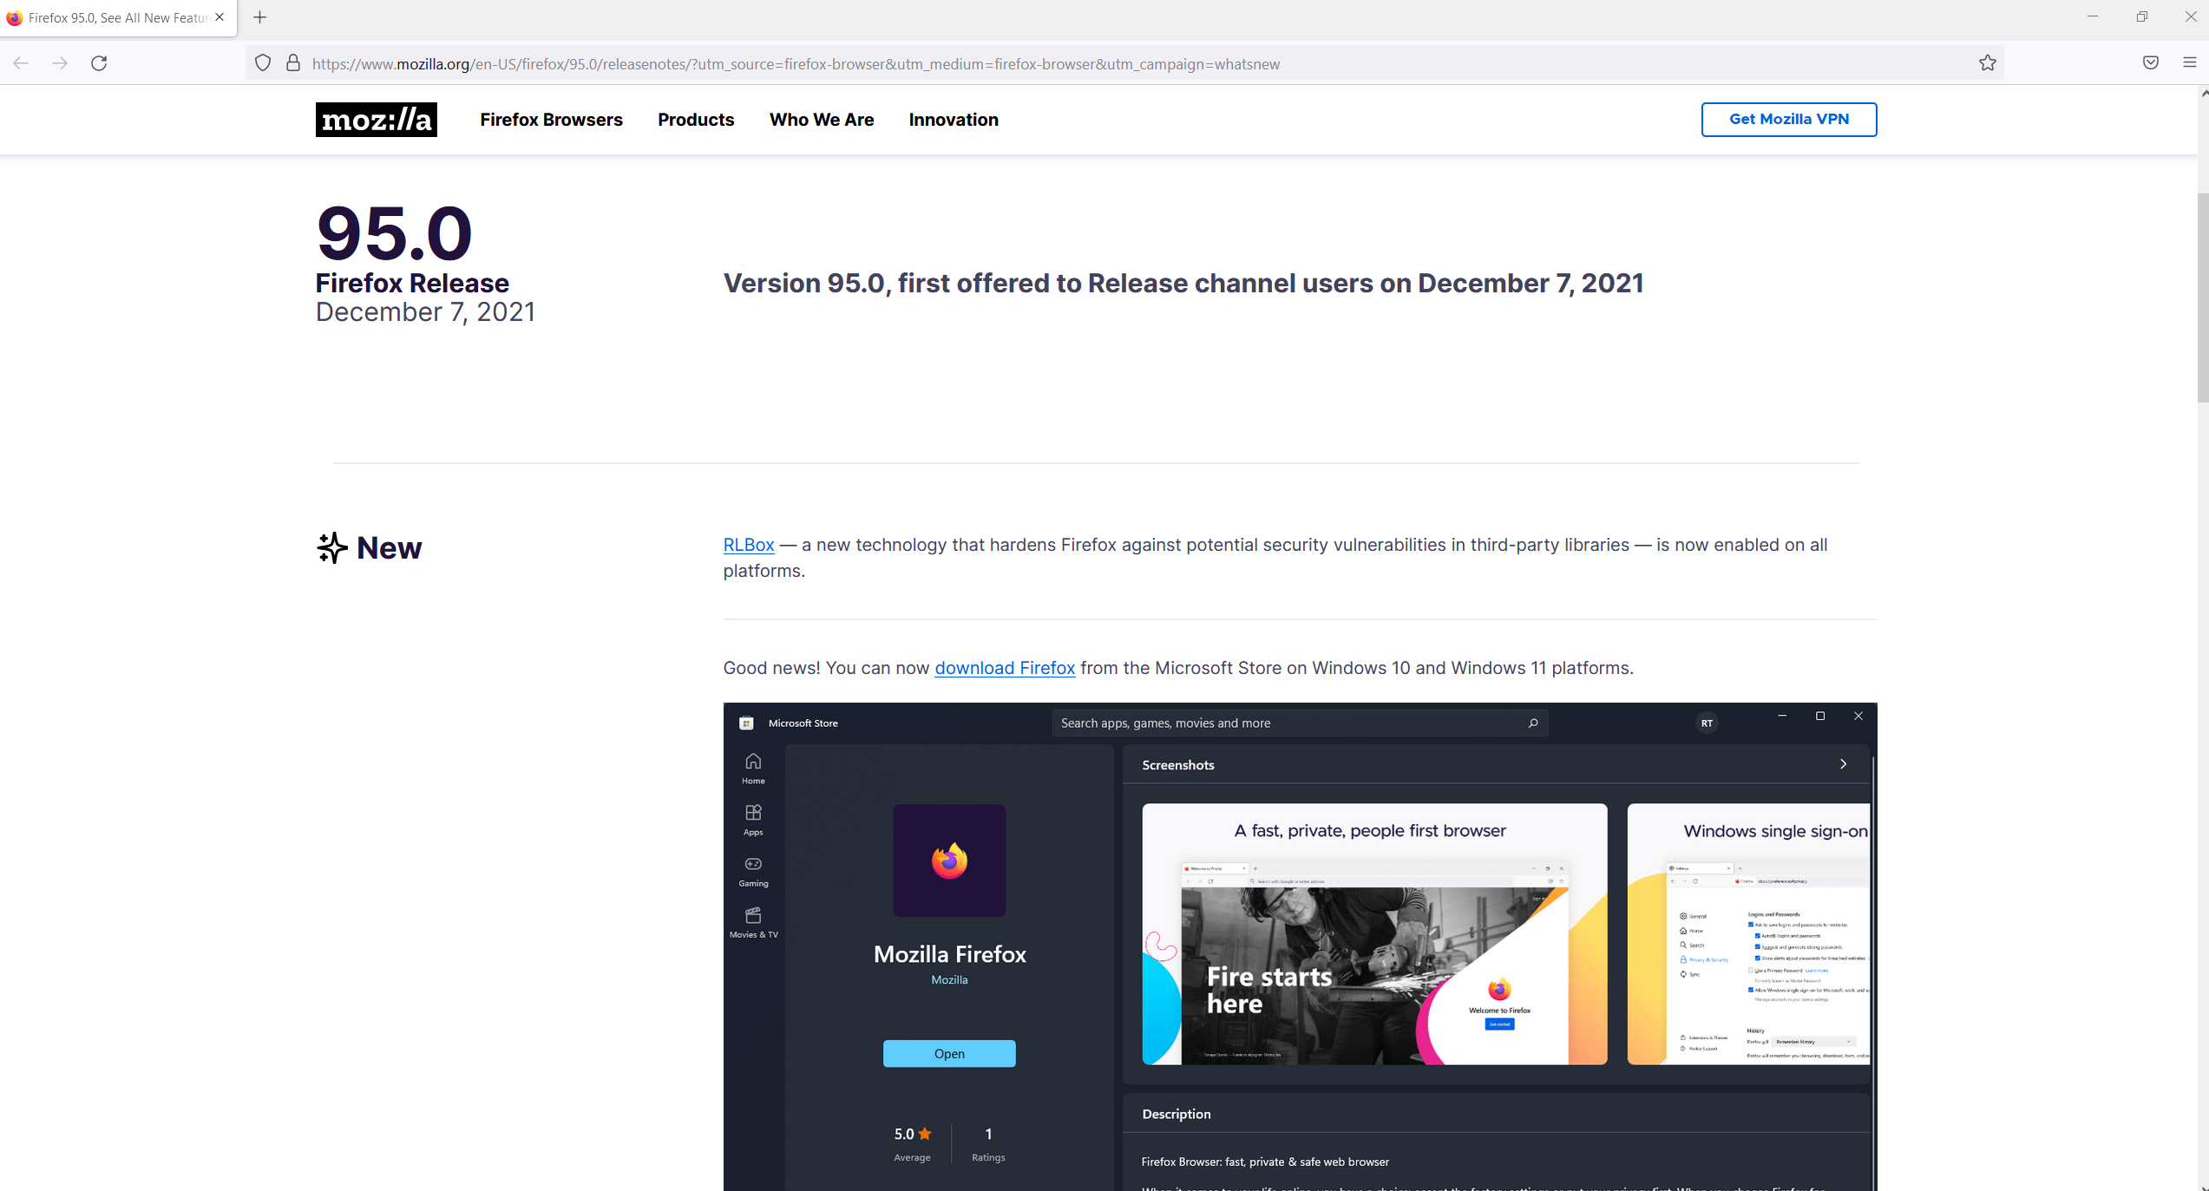This screenshot has height=1191, width=2209.
Task: Expand the Screenshots chevron in Store
Action: [1844, 764]
